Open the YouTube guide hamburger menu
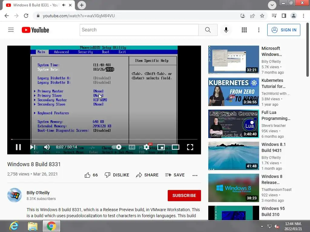310x232 pixels. coord(11,30)
